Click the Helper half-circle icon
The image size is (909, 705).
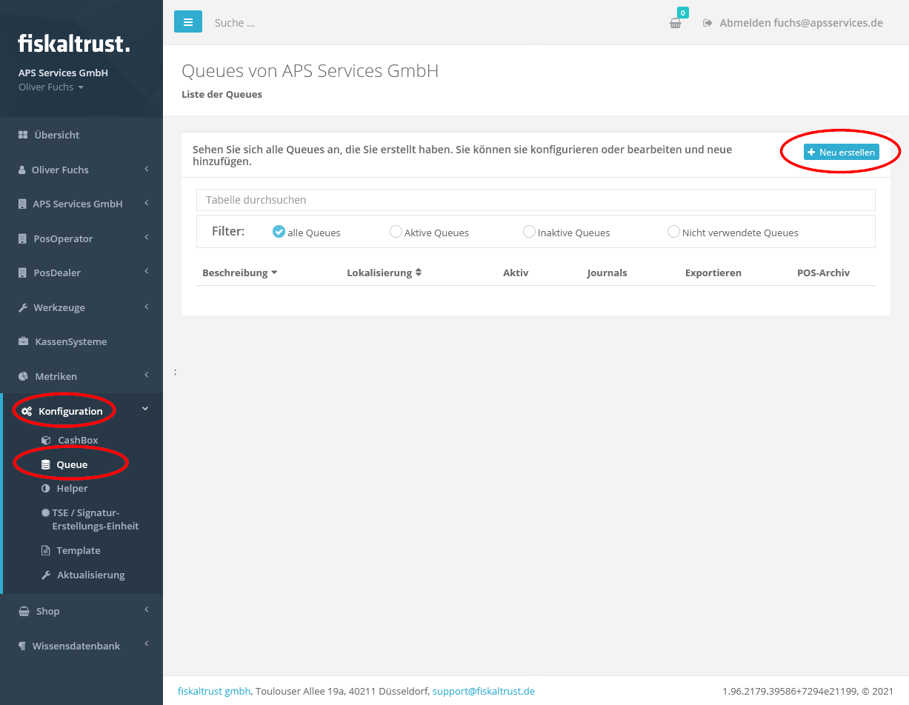click(x=46, y=489)
